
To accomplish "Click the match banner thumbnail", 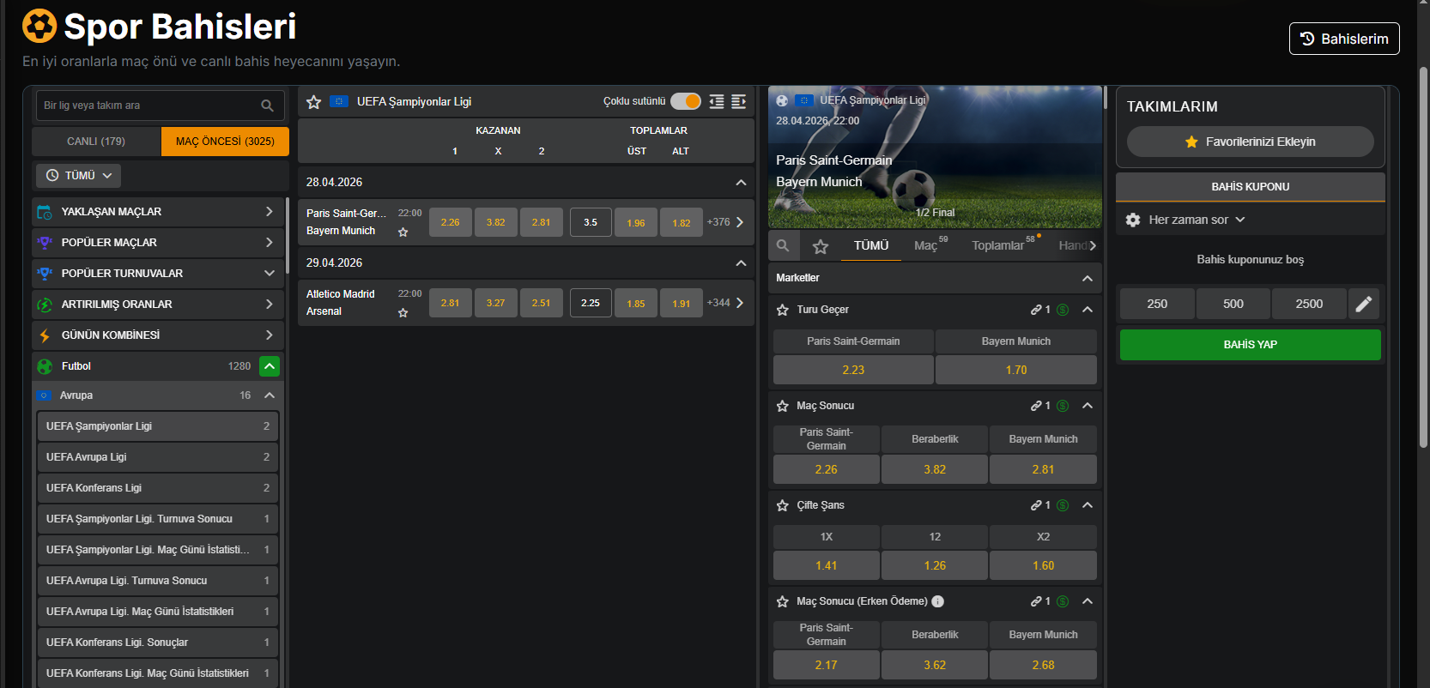I will 935,157.
